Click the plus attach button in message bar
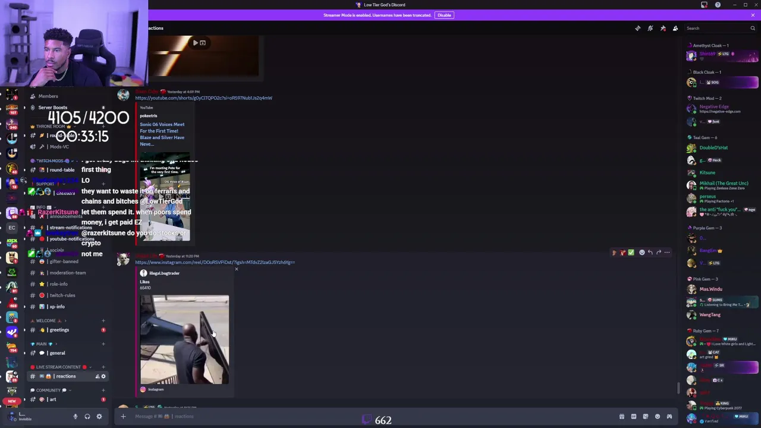This screenshot has height=428, width=761. click(123, 416)
